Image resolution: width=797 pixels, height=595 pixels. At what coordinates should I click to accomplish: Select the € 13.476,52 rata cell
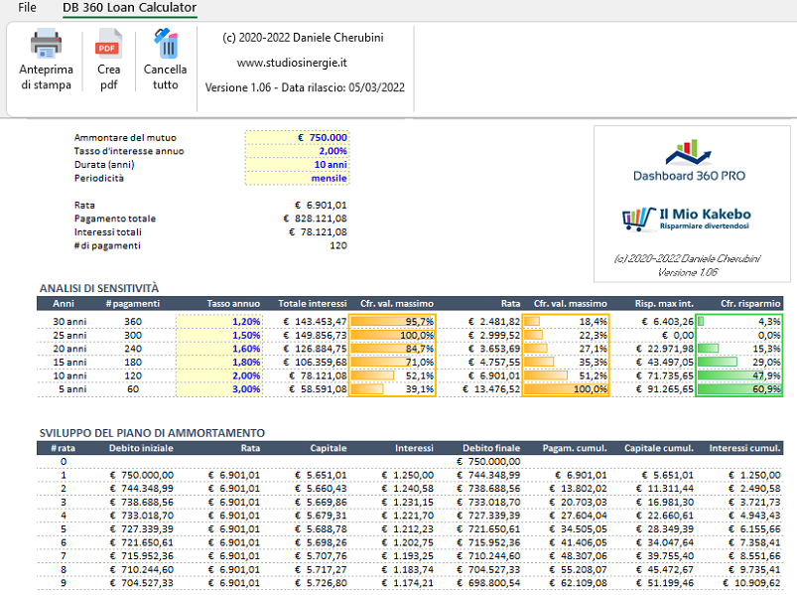point(491,389)
